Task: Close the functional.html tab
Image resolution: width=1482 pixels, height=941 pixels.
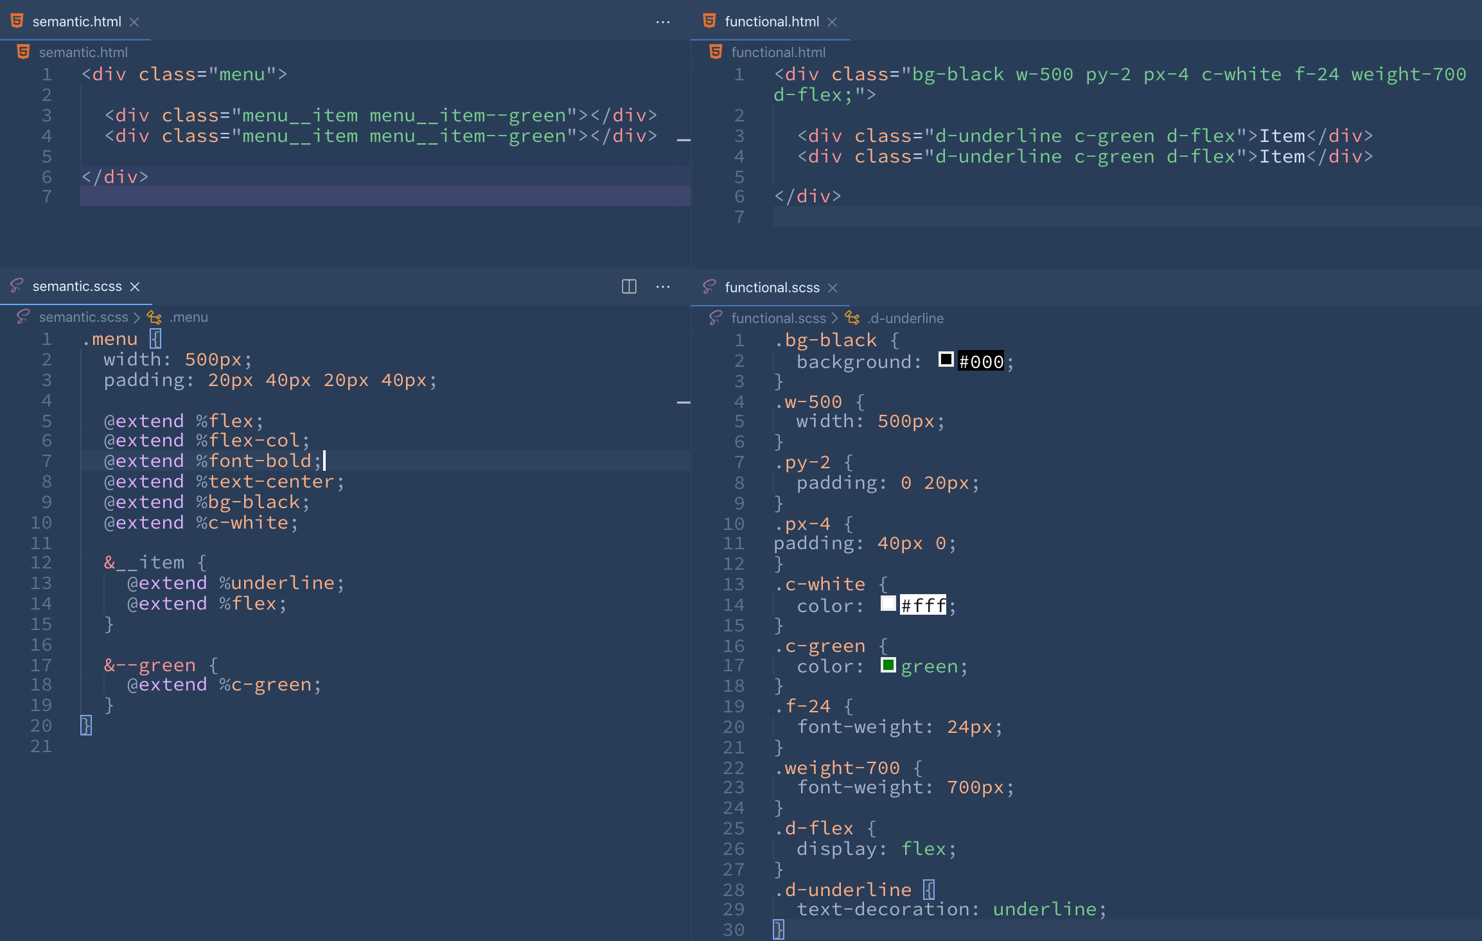Action: tap(832, 22)
